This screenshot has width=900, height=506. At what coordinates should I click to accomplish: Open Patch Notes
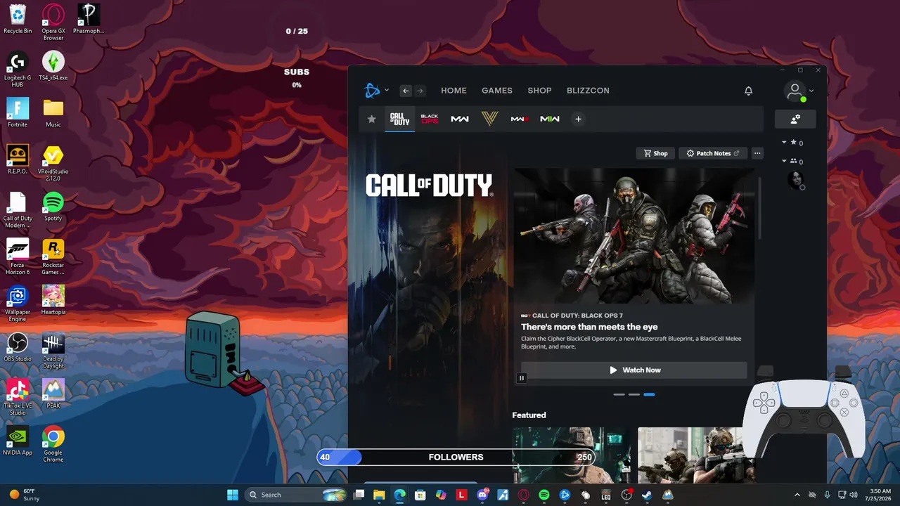point(712,153)
